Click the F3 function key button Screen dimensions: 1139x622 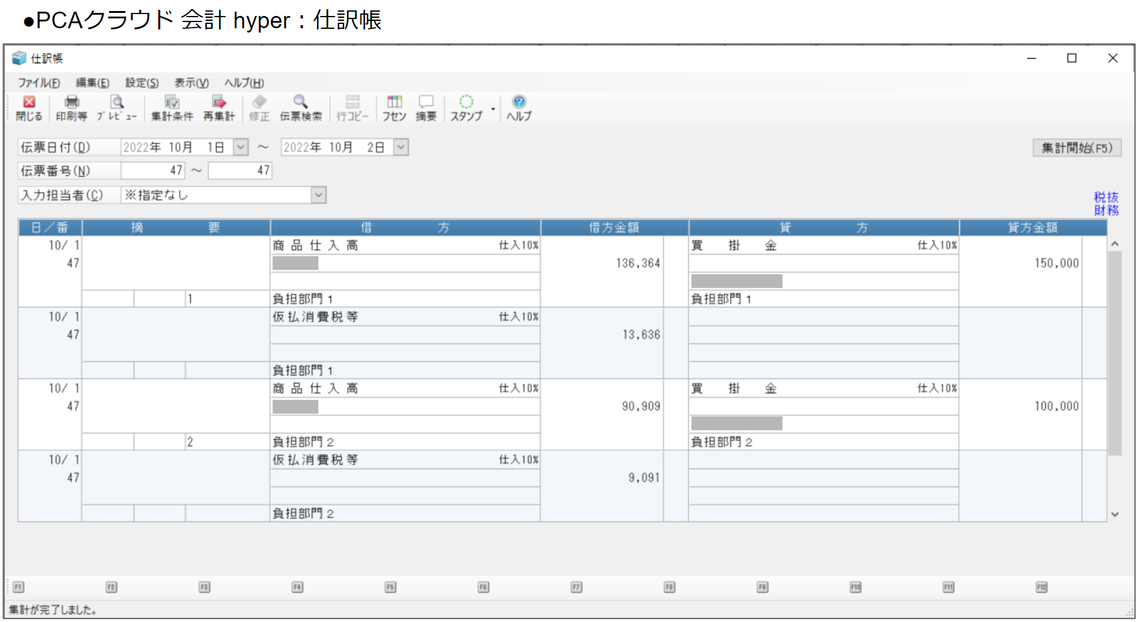pyautogui.click(x=204, y=587)
